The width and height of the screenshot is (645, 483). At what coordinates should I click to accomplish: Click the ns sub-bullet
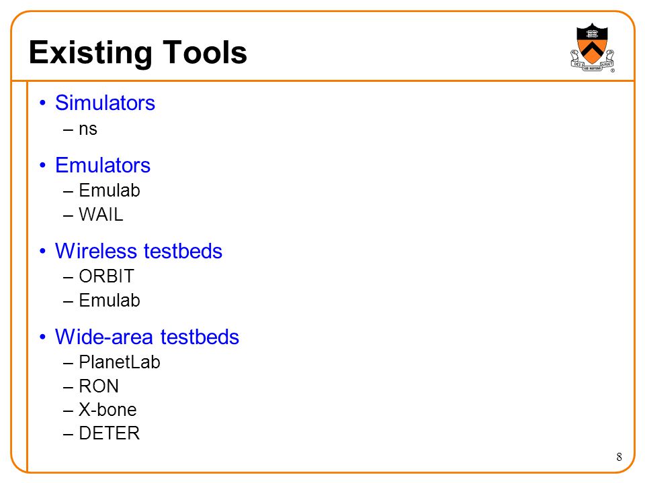pyautogui.click(x=88, y=129)
